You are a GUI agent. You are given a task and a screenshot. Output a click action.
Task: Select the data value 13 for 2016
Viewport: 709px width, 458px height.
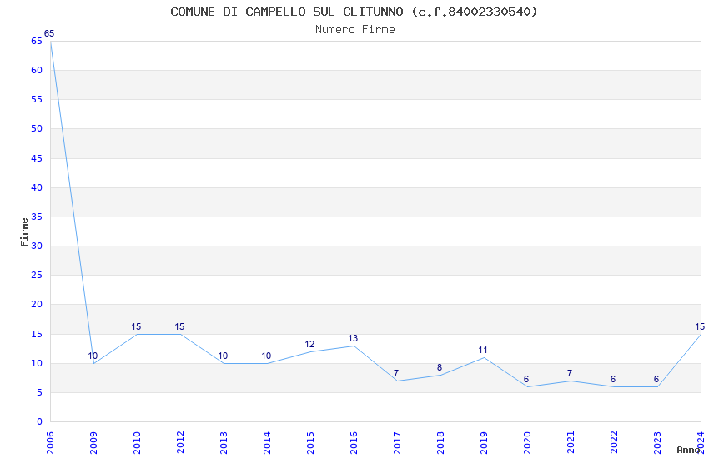pyautogui.click(x=353, y=338)
